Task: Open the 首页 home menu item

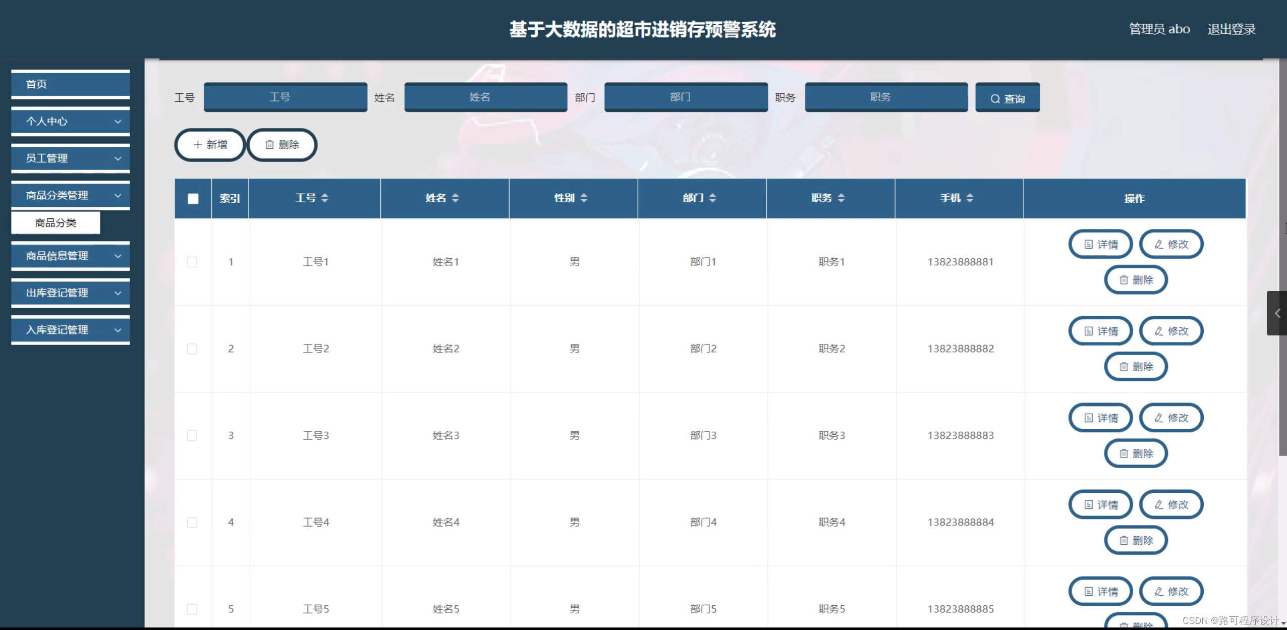Action: coord(70,84)
